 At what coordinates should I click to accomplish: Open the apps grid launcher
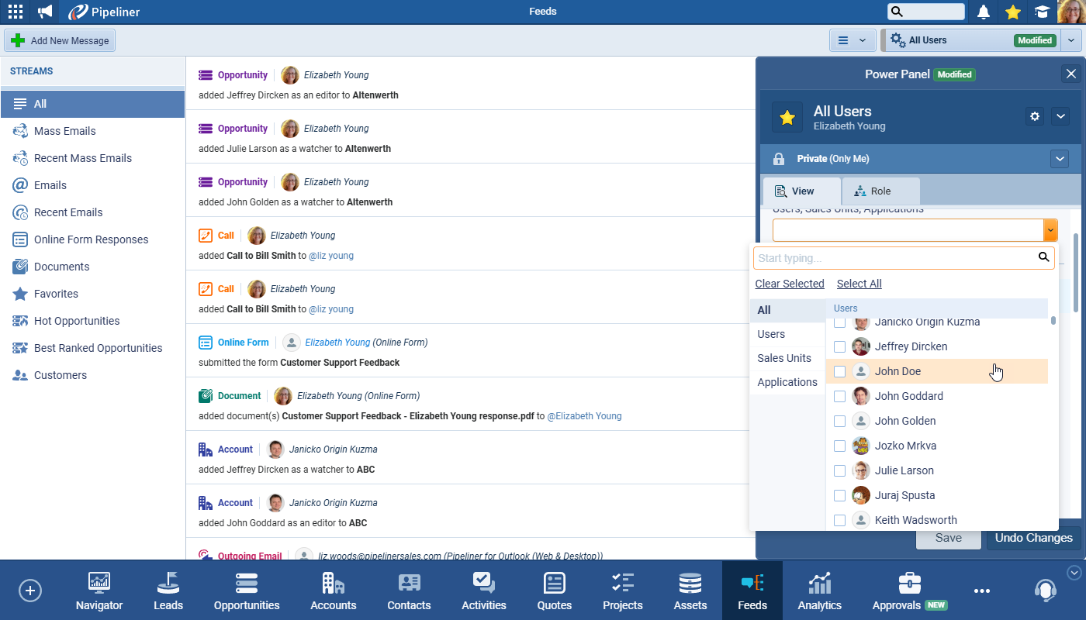16,12
